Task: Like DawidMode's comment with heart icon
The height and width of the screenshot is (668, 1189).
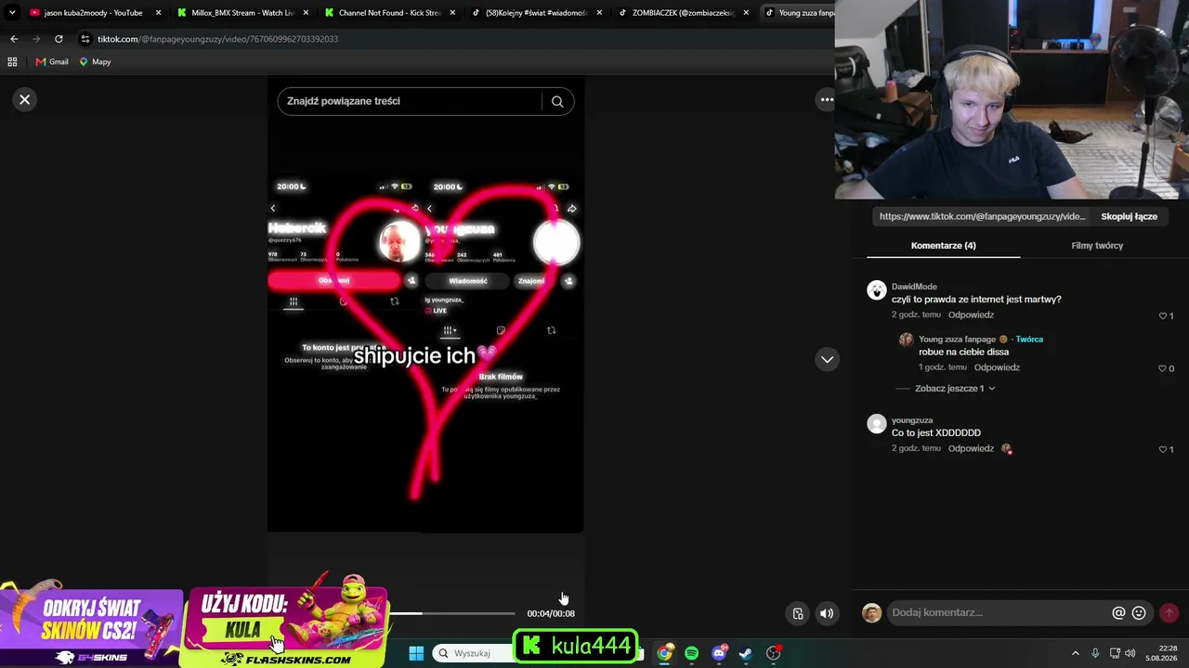Action: (1163, 315)
